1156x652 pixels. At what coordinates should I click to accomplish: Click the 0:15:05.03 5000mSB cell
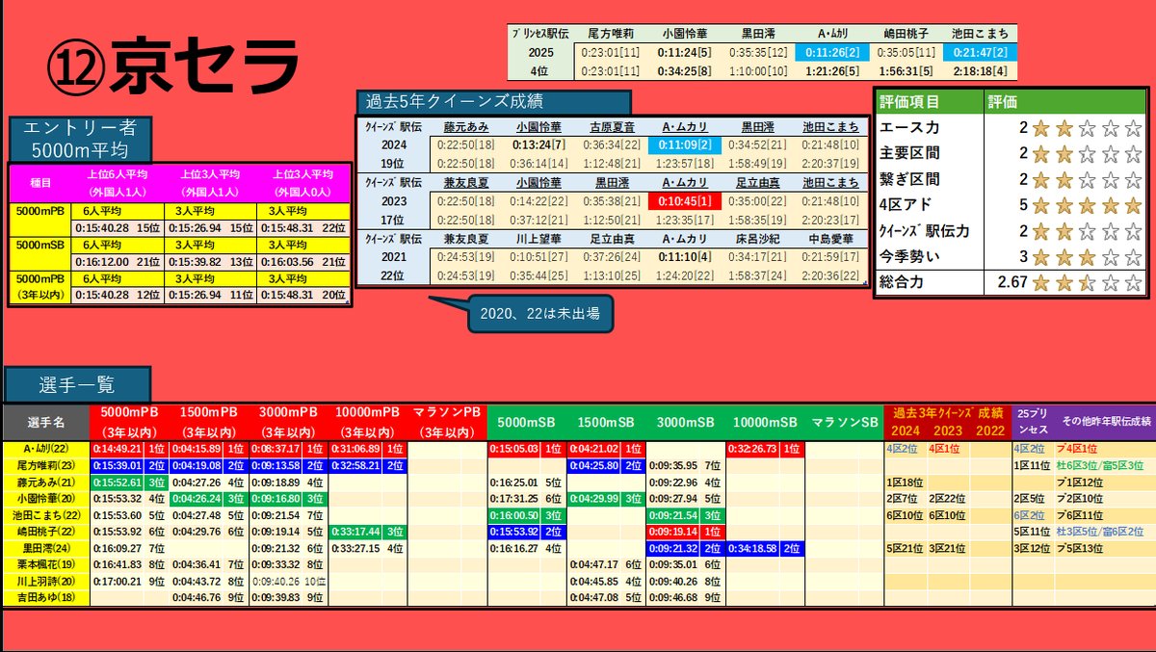[513, 449]
